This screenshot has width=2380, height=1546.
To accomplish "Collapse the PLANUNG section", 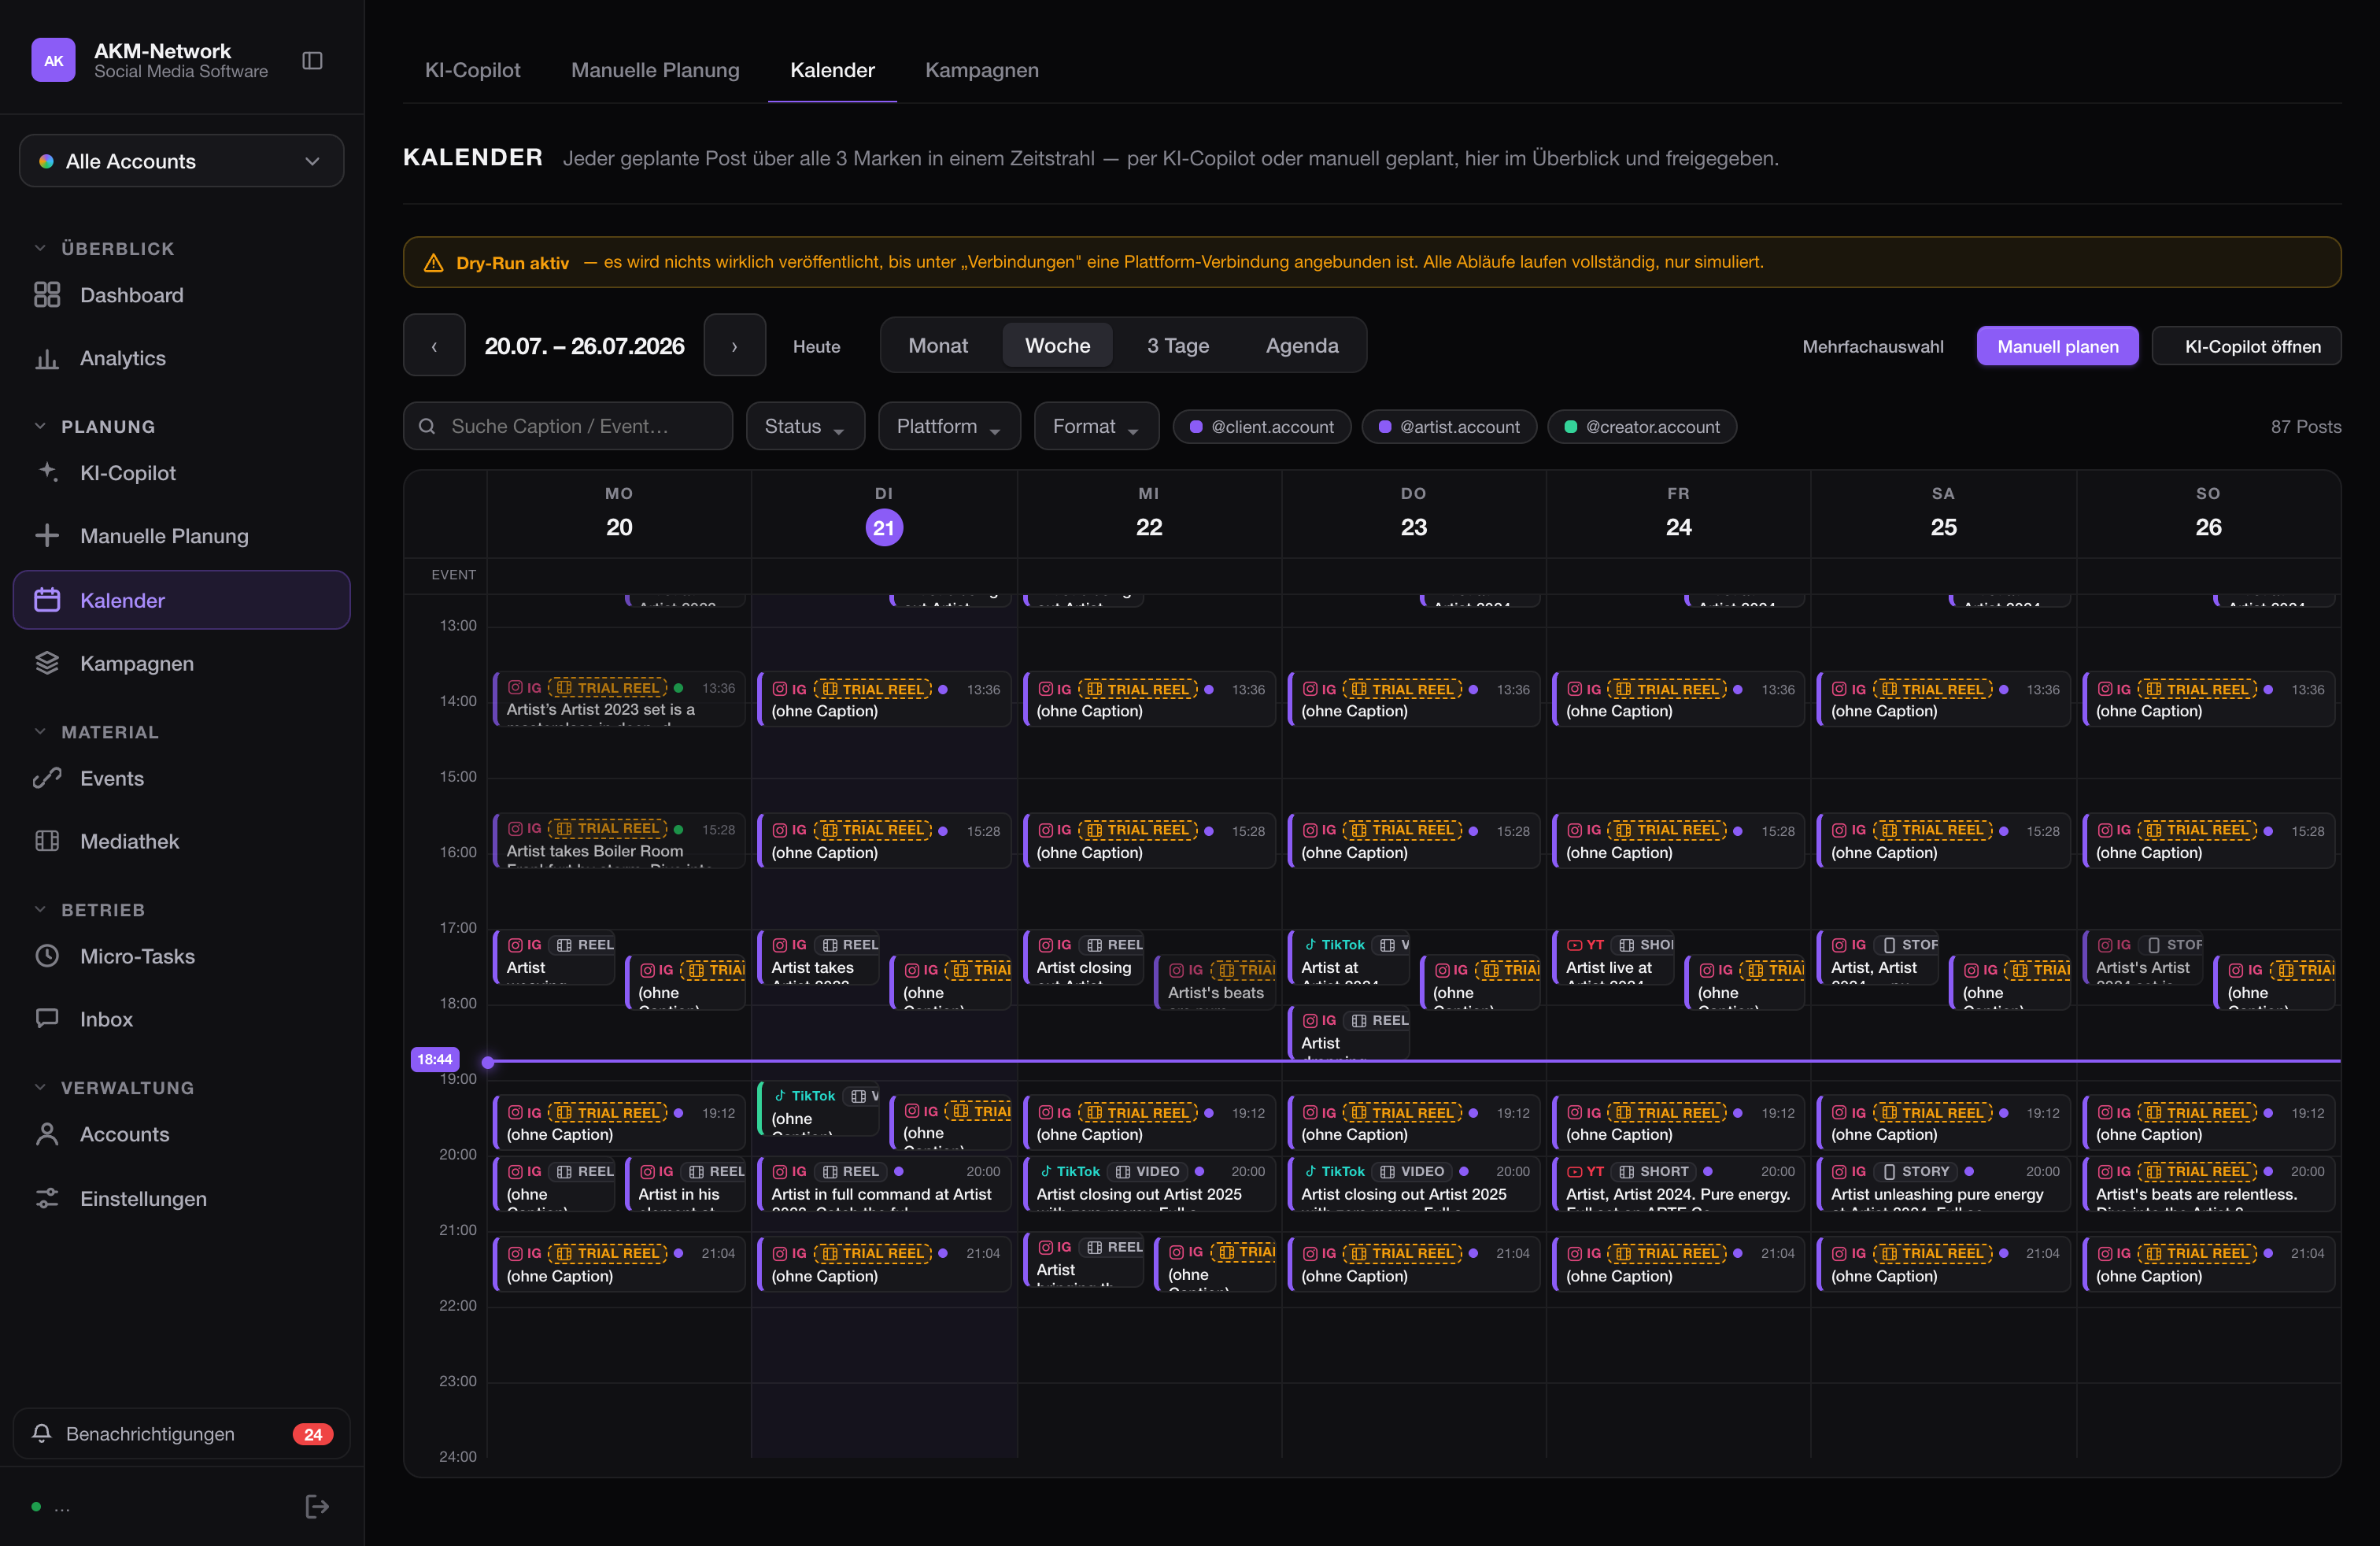I will 95,426.
